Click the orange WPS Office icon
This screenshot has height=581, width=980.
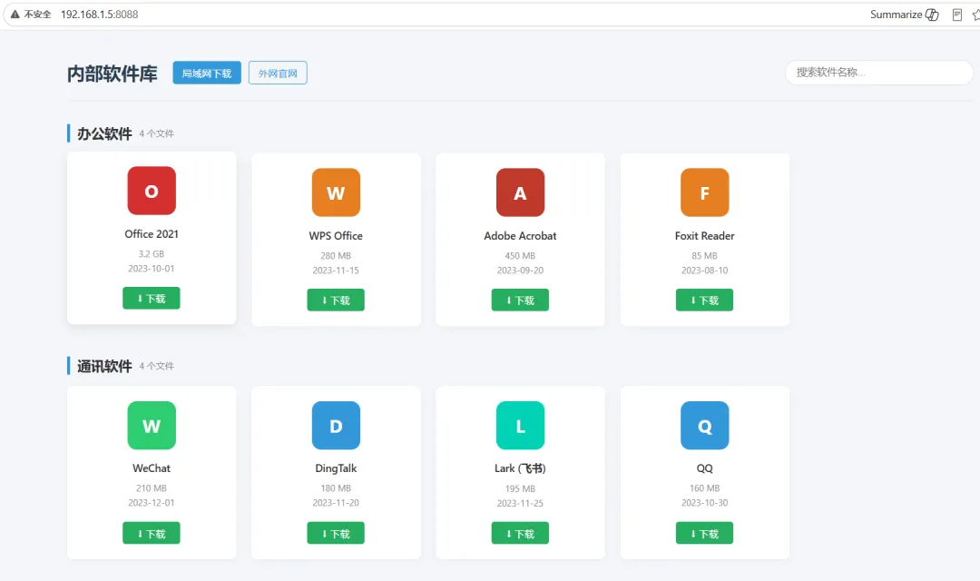coord(336,192)
